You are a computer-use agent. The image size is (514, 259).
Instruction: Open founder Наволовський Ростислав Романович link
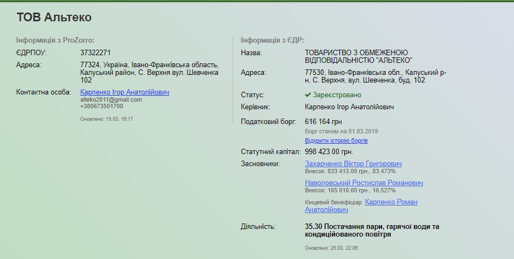363,183
